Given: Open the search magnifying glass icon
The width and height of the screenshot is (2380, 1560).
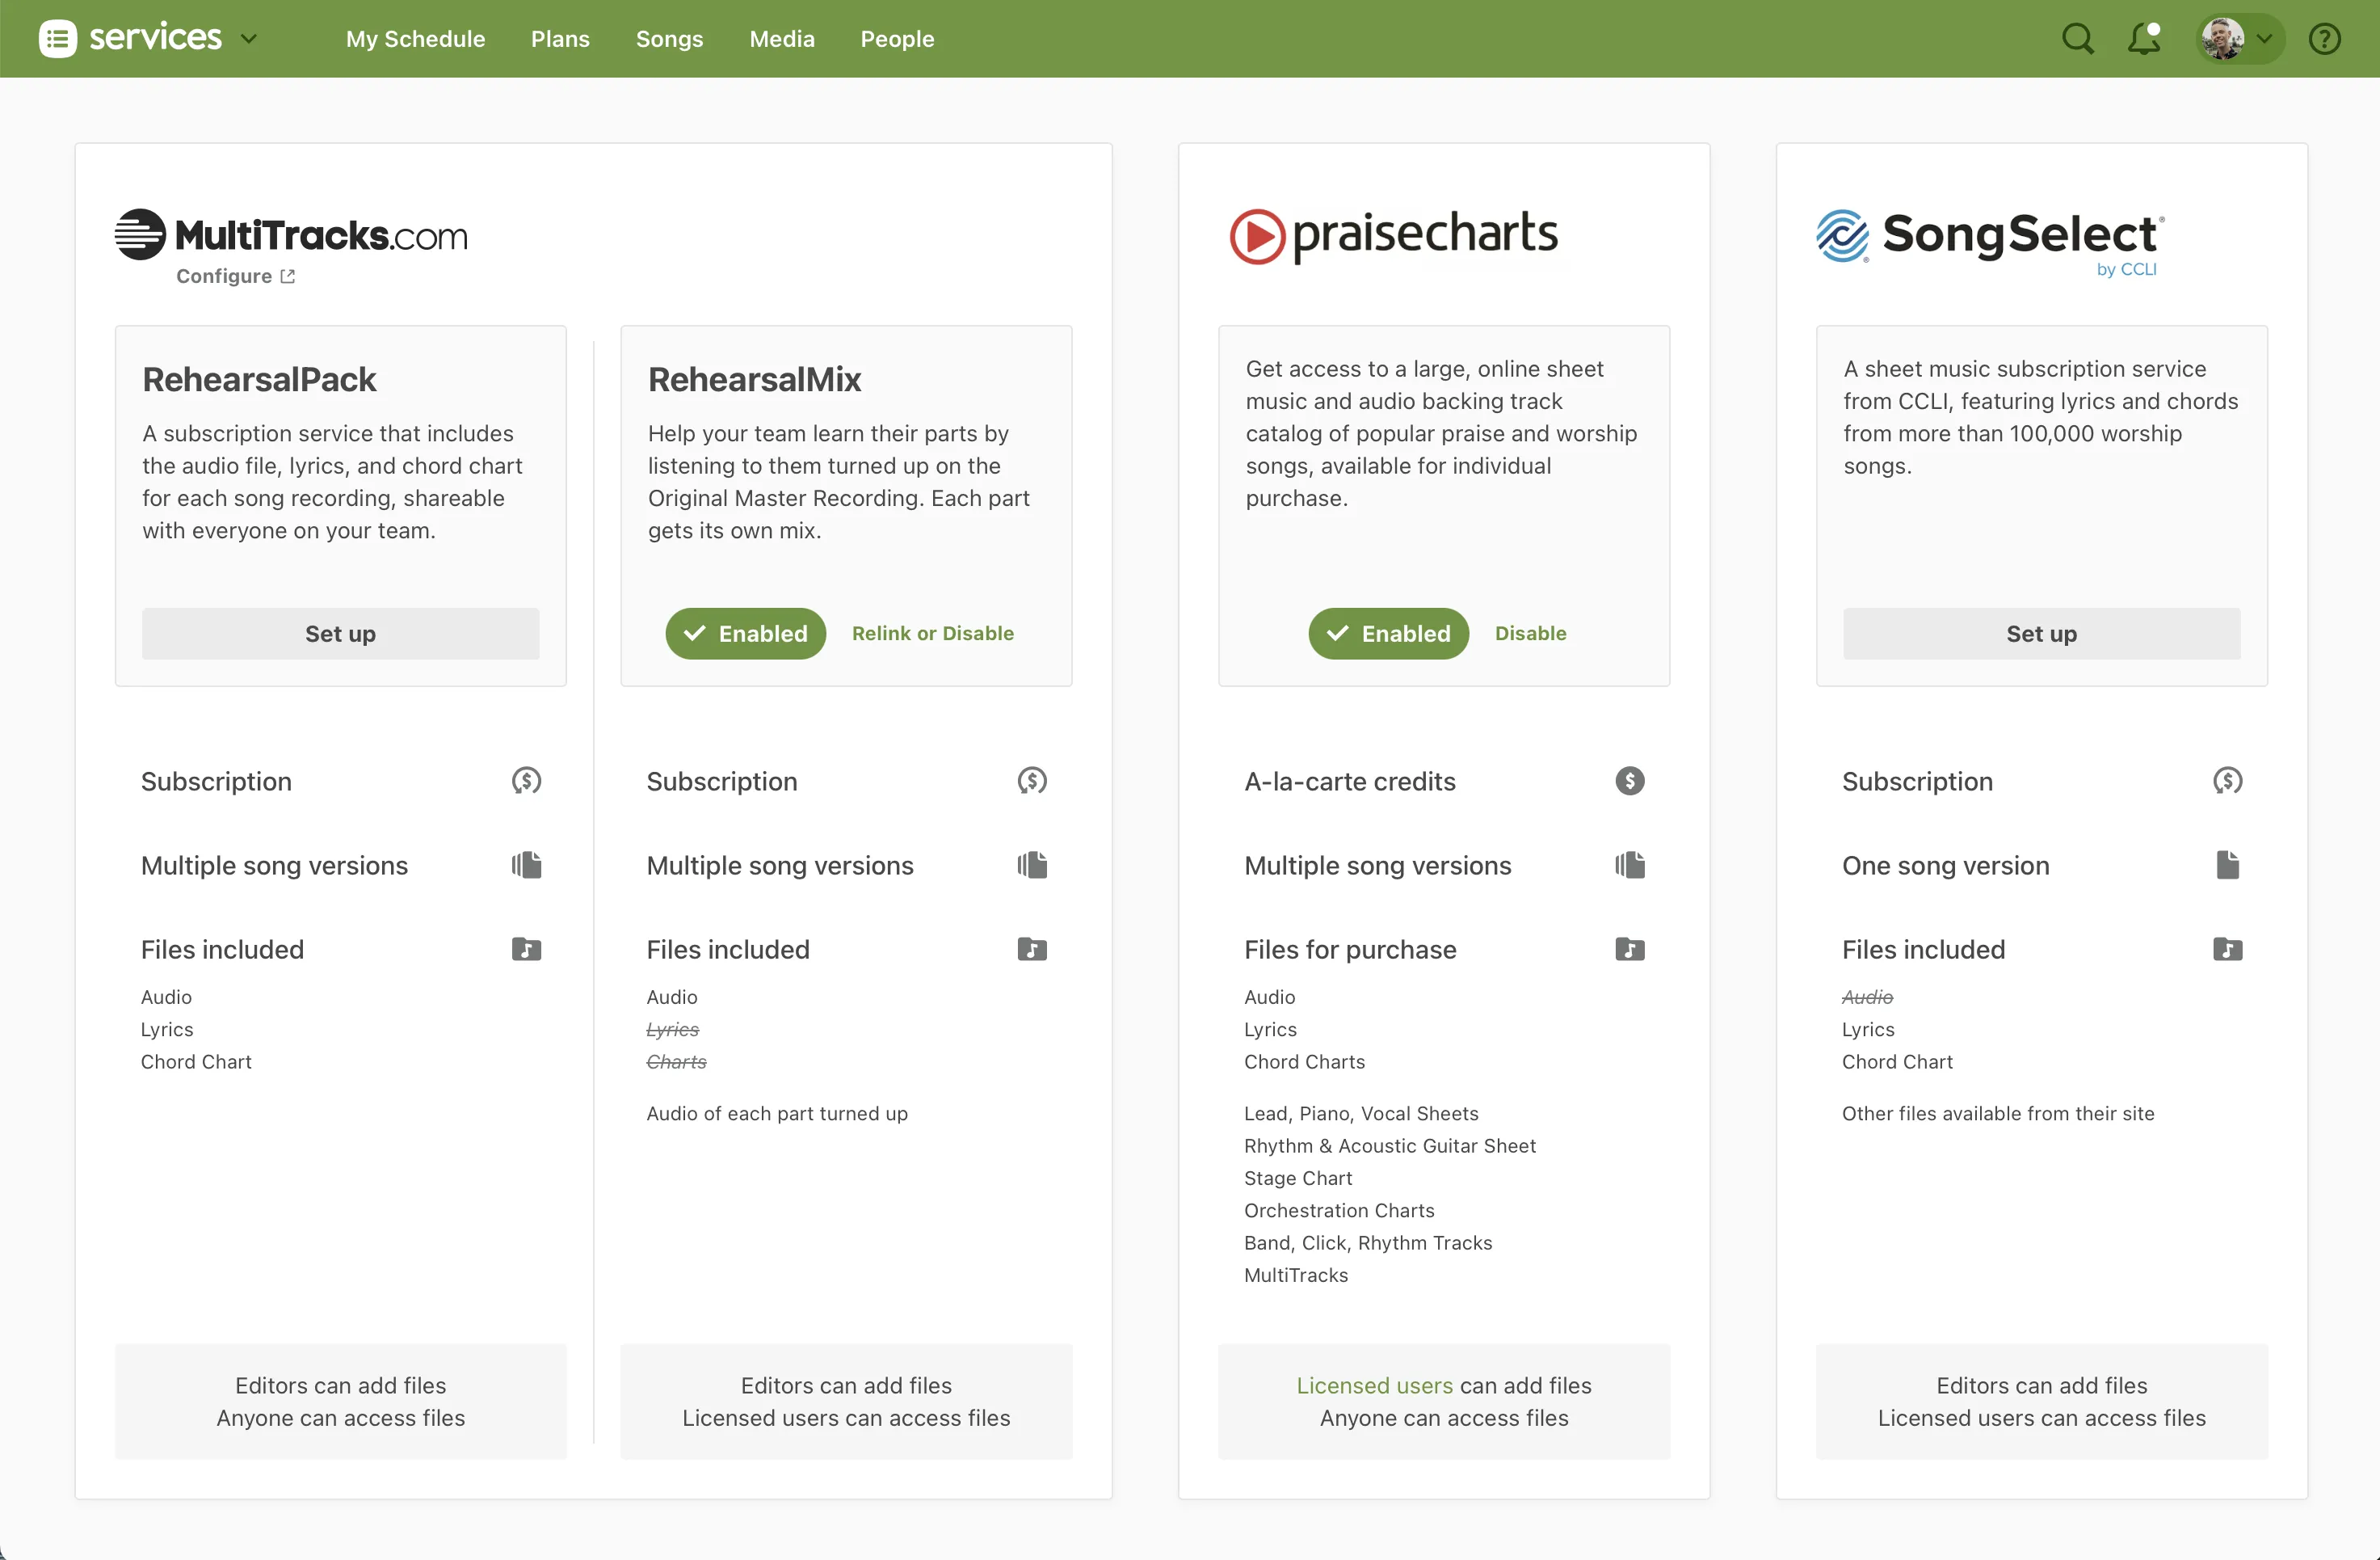Looking at the screenshot, I should [2076, 38].
